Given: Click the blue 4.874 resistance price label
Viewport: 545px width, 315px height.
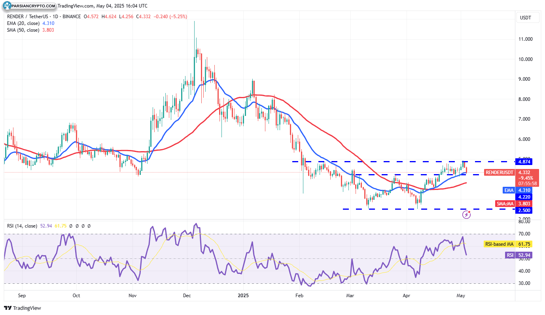Looking at the screenshot, I should [x=524, y=162].
